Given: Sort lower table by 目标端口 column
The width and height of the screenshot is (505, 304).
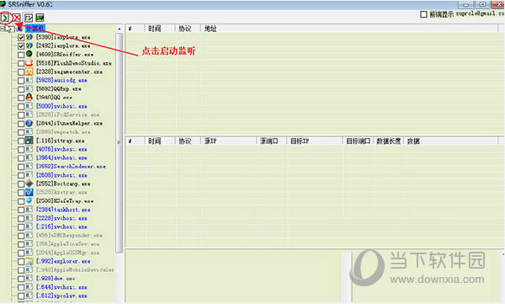Looking at the screenshot, I should pos(358,141).
